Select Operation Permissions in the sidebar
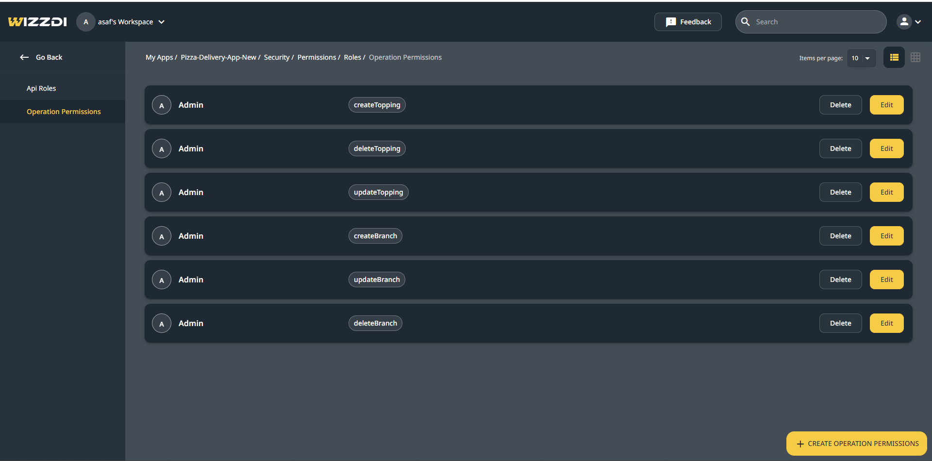 tap(64, 112)
